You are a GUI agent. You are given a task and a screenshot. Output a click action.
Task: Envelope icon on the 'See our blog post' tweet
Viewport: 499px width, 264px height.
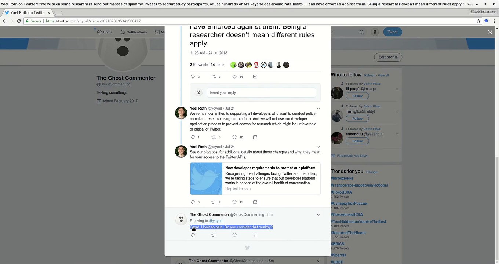(x=255, y=202)
